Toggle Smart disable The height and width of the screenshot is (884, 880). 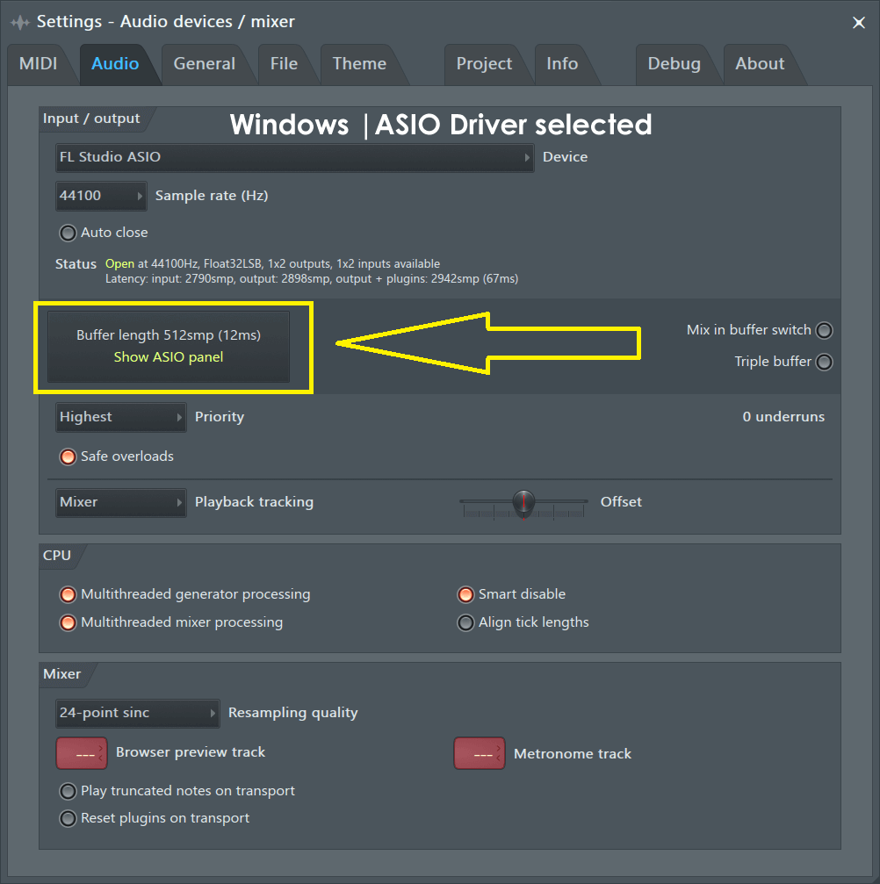(465, 594)
